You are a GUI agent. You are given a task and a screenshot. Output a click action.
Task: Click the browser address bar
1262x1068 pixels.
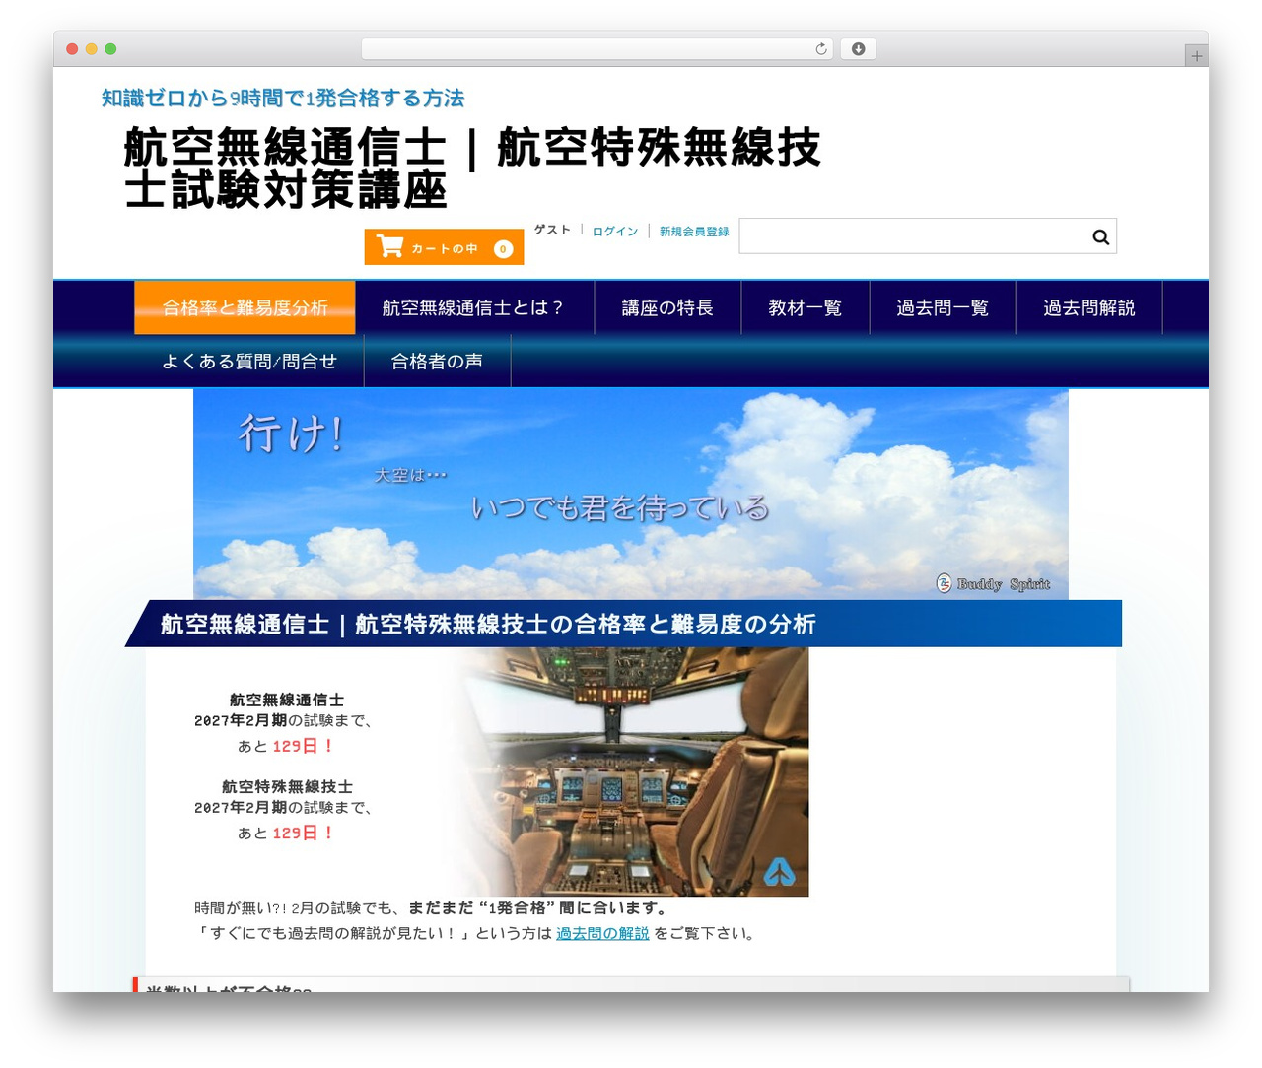pyautogui.click(x=597, y=49)
